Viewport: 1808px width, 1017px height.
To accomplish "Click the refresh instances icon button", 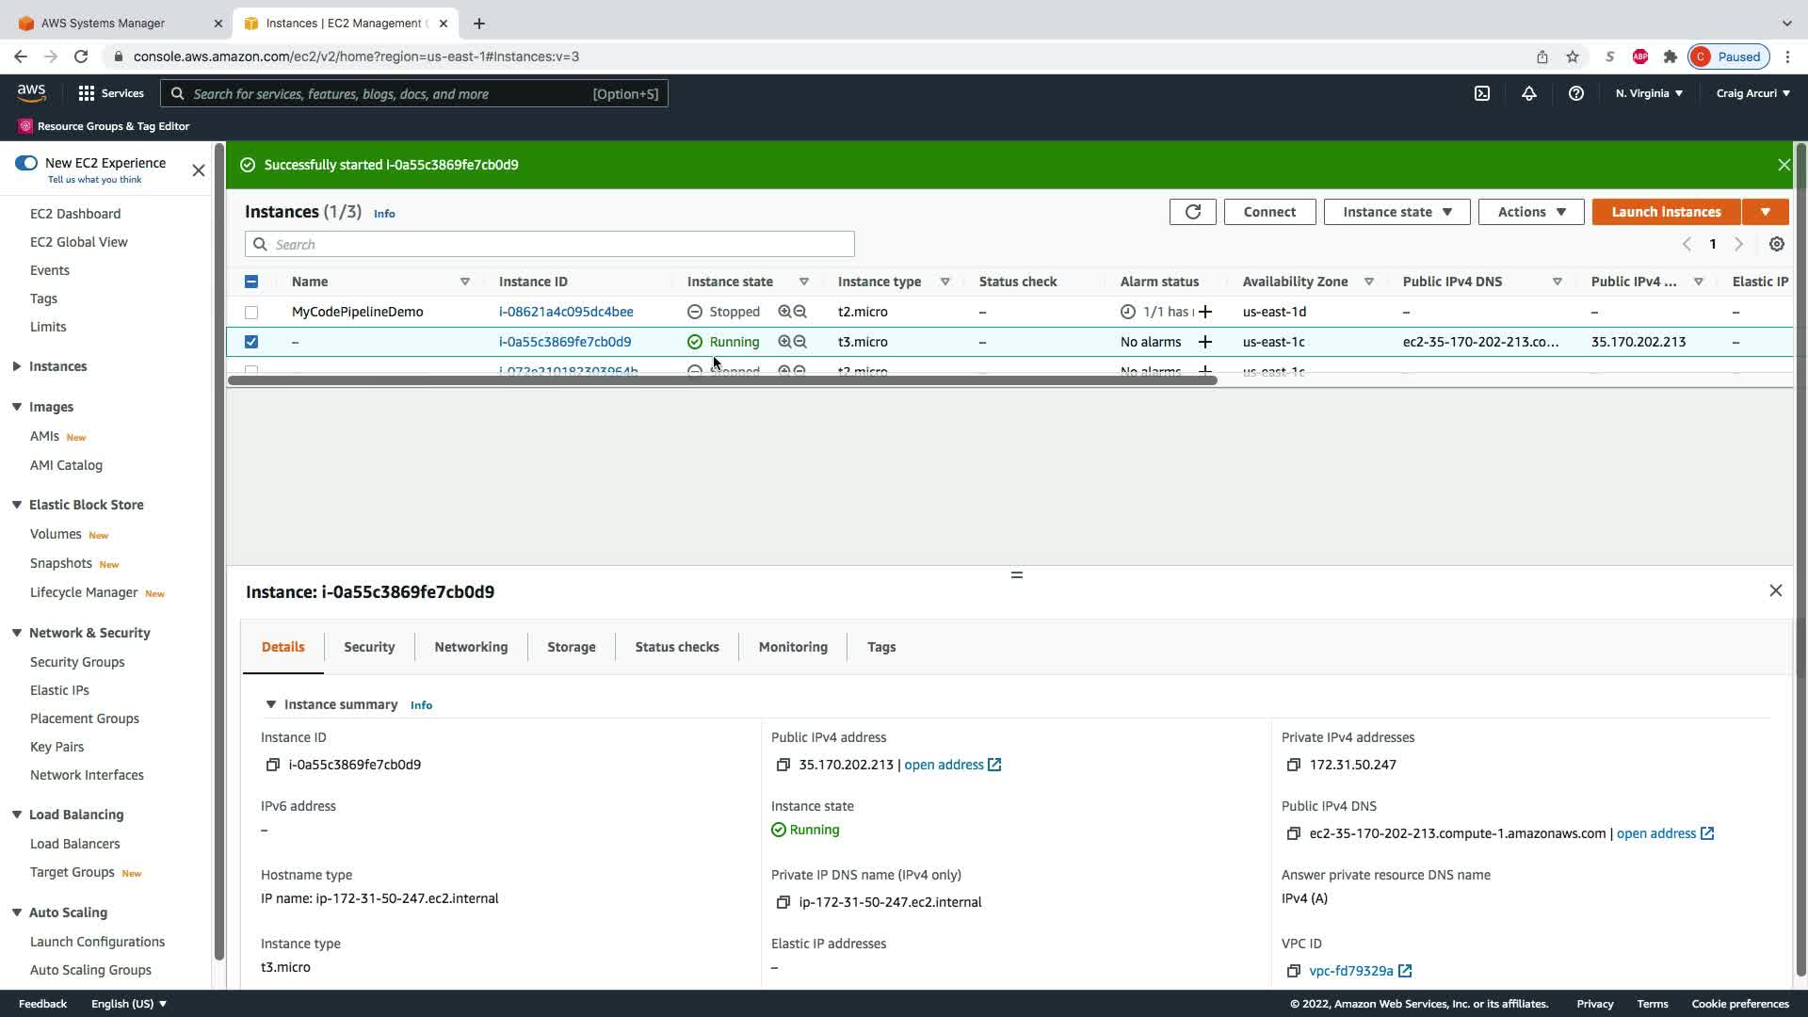I will [1192, 212].
